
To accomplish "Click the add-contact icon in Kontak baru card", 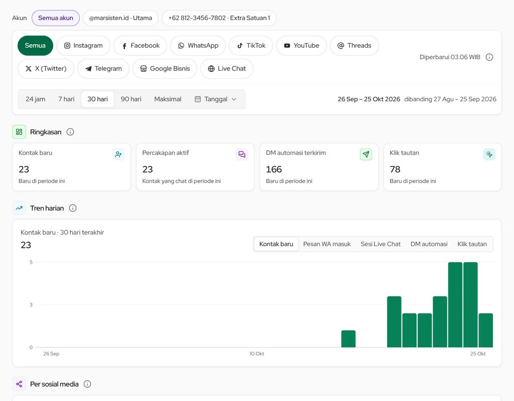I will (118, 154).
